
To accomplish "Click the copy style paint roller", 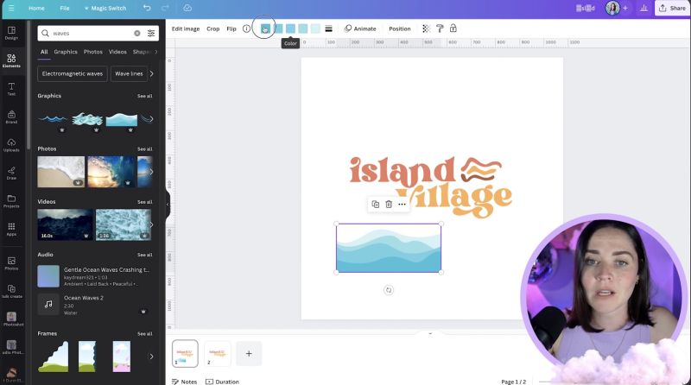I will [440, 28].
